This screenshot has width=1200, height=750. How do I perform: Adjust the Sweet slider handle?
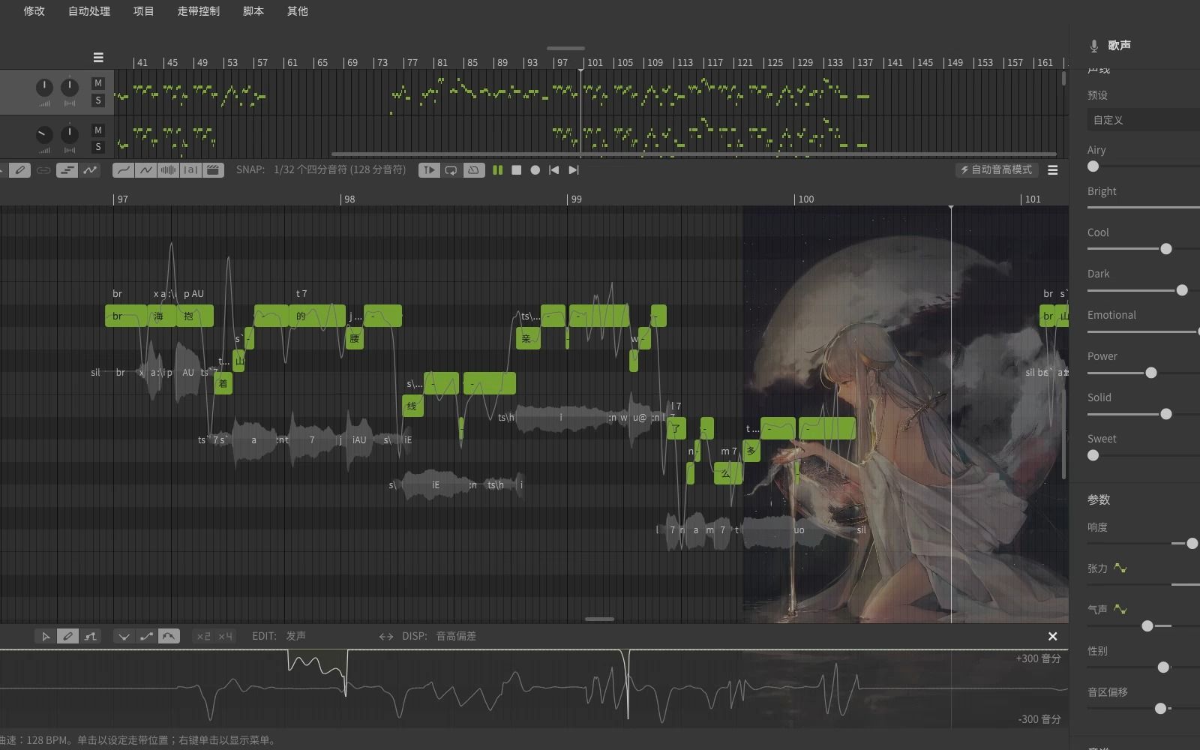(1093, 455)
